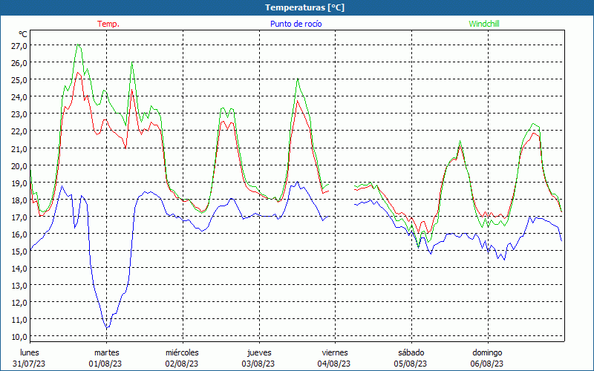Select the green 'Windchill' legend label
Viewport: 594px width, 371px height.
pos(484,24)
